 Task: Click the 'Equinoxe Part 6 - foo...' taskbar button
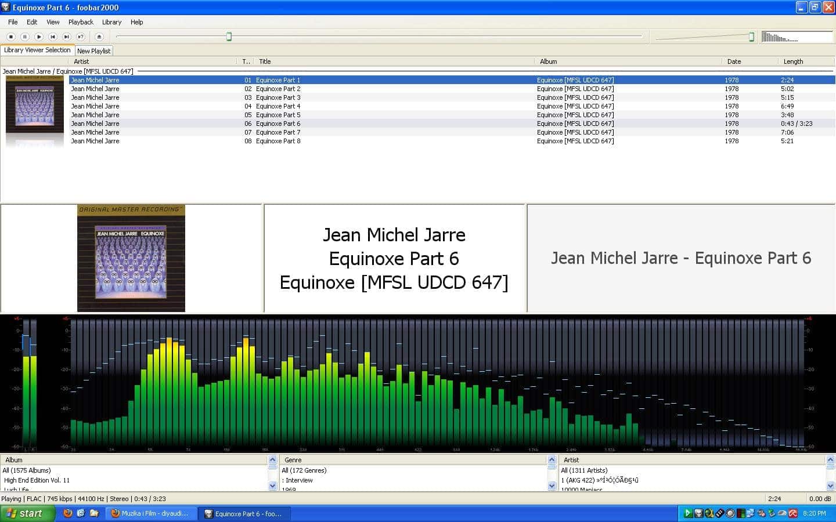tap(244, 513)
